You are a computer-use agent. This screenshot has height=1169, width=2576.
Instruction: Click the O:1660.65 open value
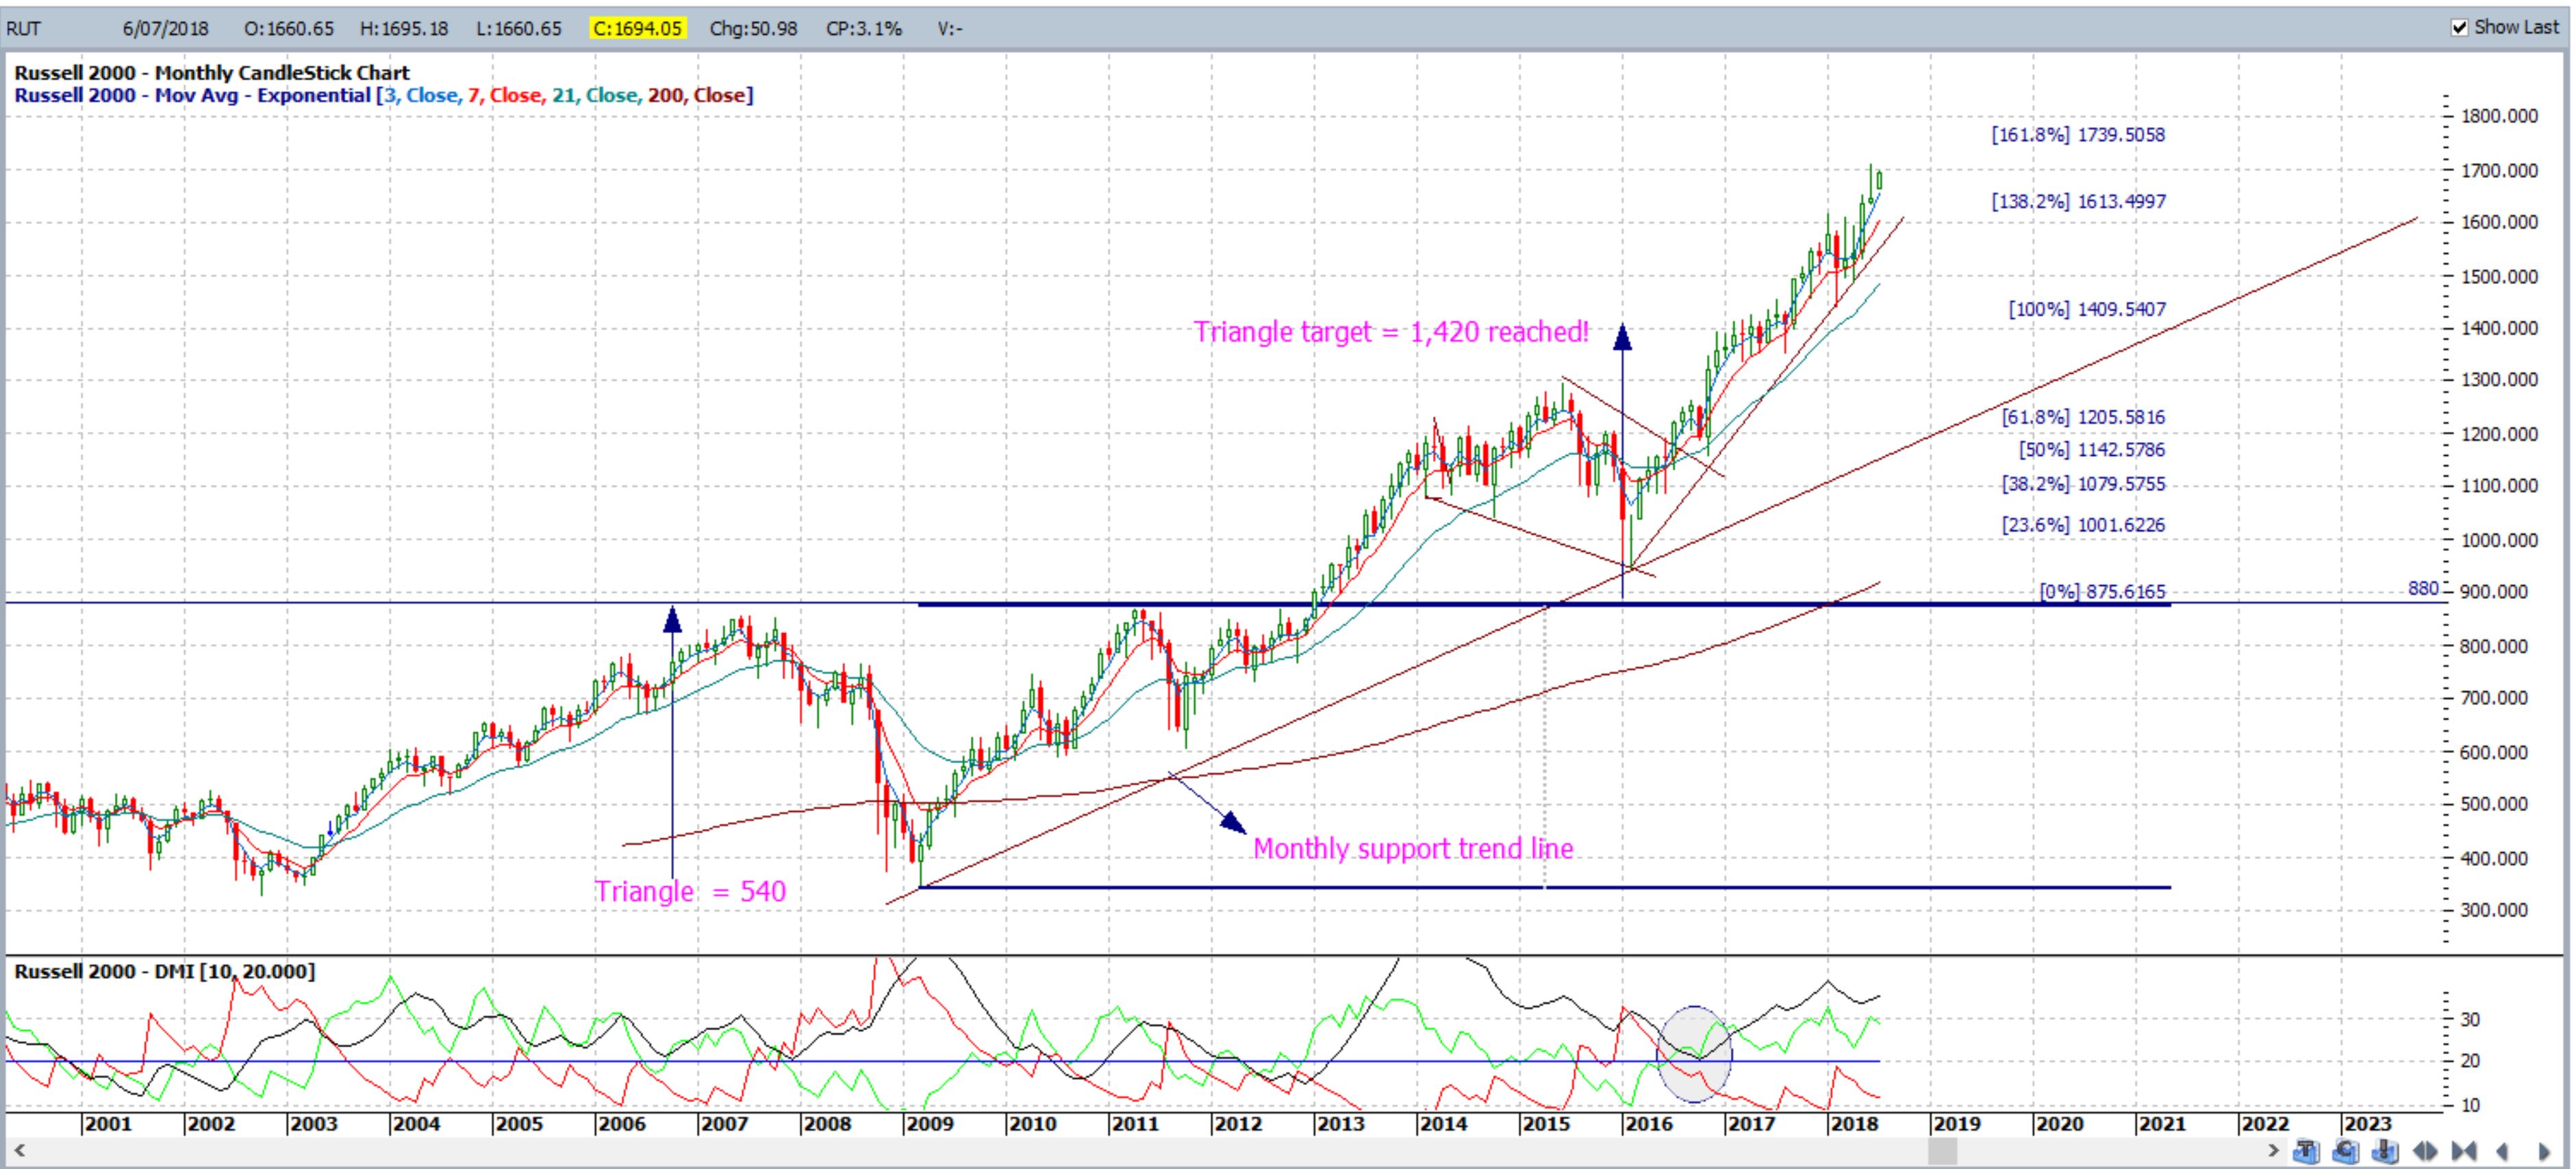(289, 29)
